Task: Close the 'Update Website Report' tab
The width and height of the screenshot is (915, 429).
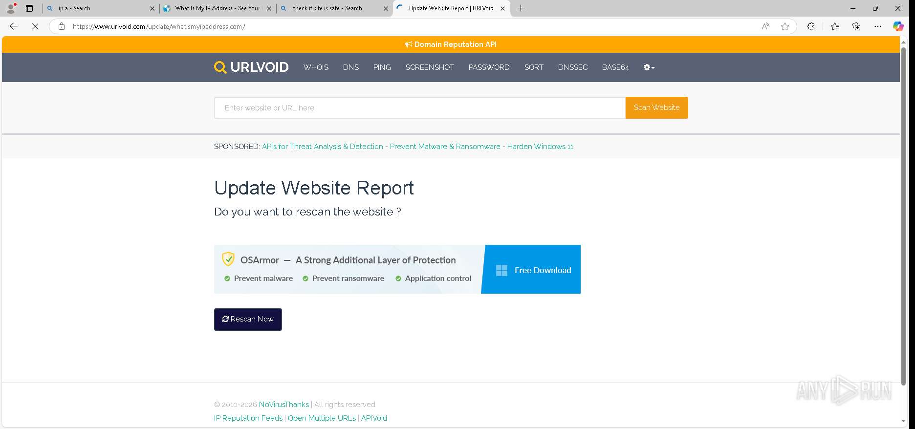Action: pos(502,8)
